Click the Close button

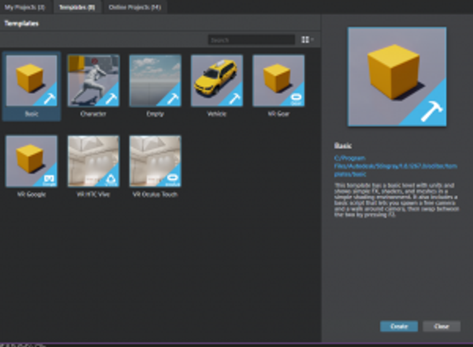[441, 326]
